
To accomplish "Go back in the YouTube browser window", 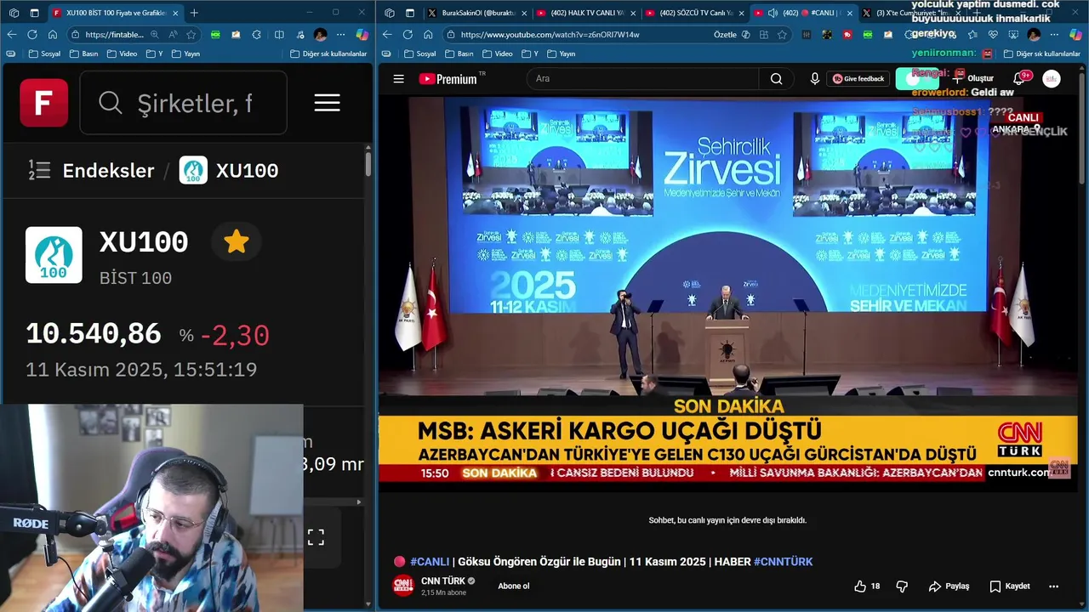I will 387,34.
